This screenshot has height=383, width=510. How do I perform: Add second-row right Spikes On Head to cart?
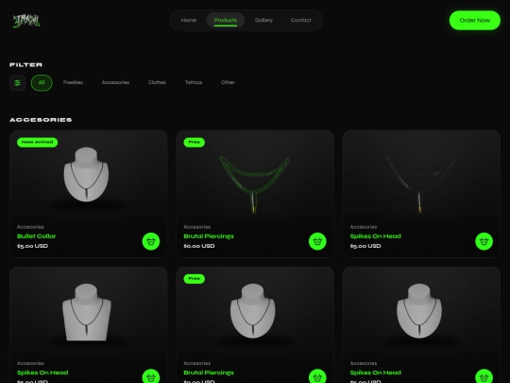pos(484,376)
